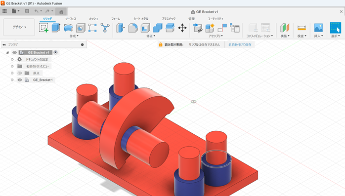Open the アセンブリ dropdown menu

(216, 36)
